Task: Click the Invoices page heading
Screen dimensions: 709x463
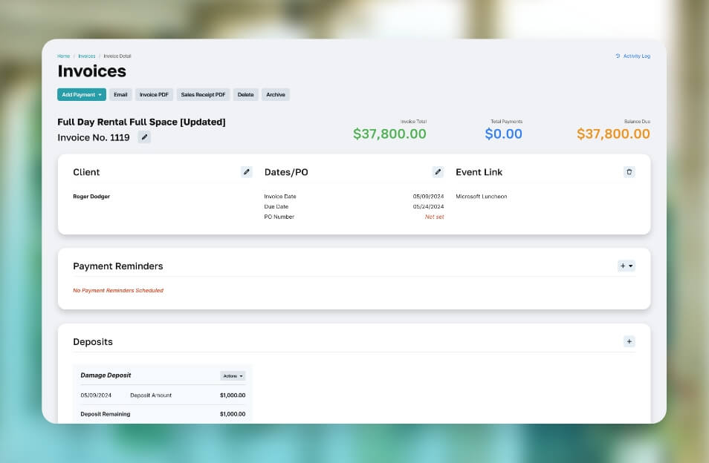Action: pyautogui.click(x=92, y=71)
